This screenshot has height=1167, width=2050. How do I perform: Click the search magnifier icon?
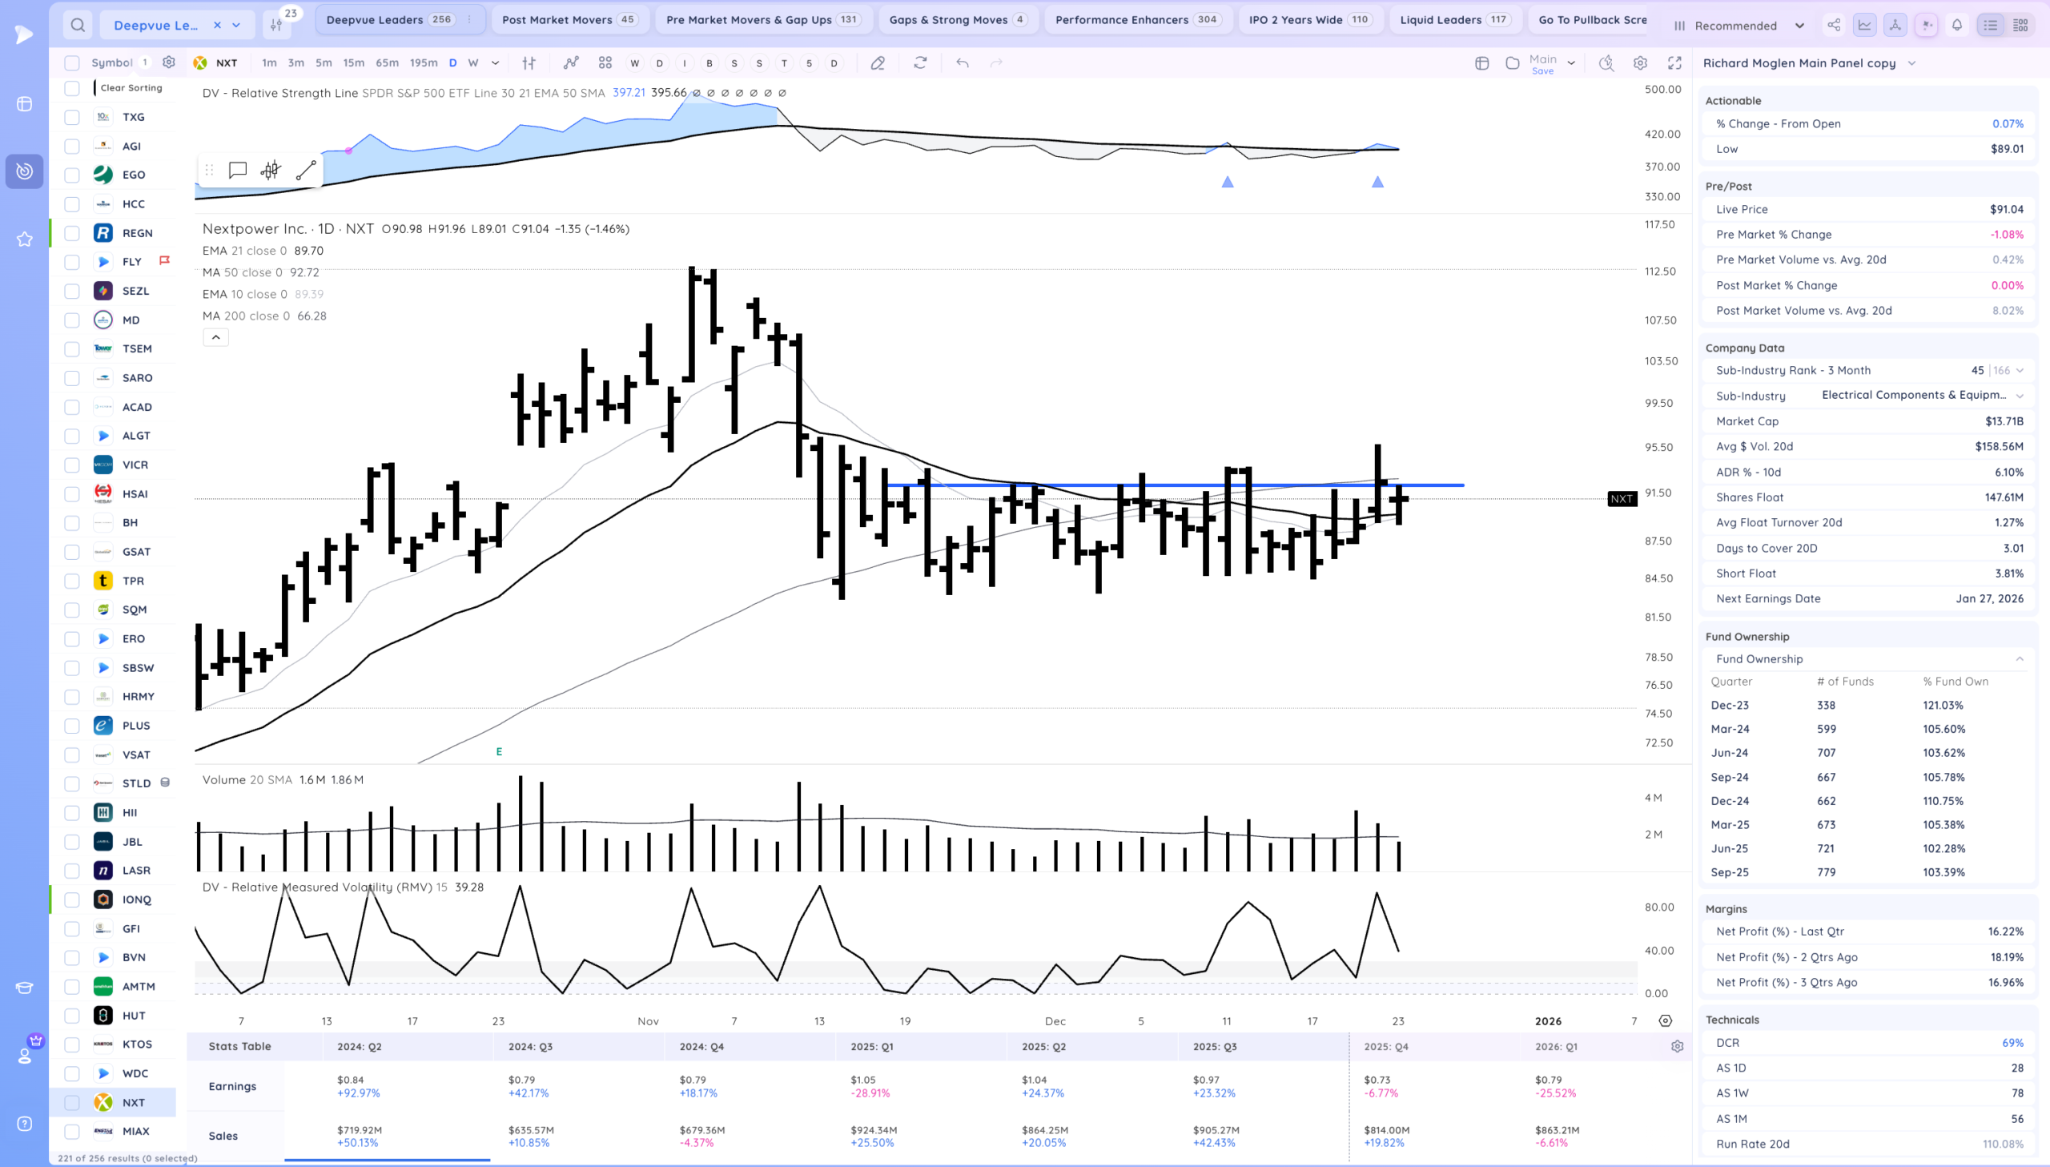pyautogui.click(x=78, y=25)
